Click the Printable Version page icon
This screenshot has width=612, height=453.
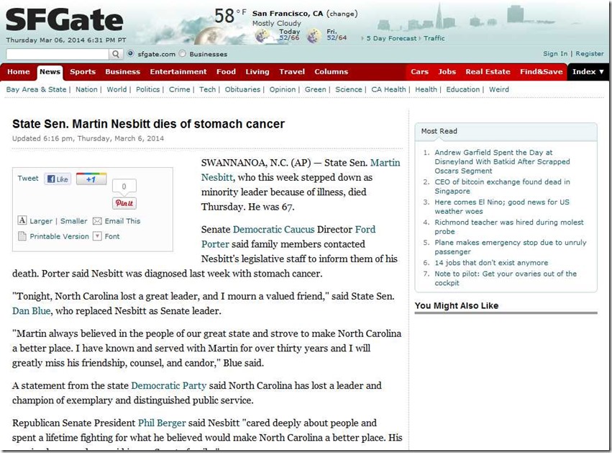point(22,236)
